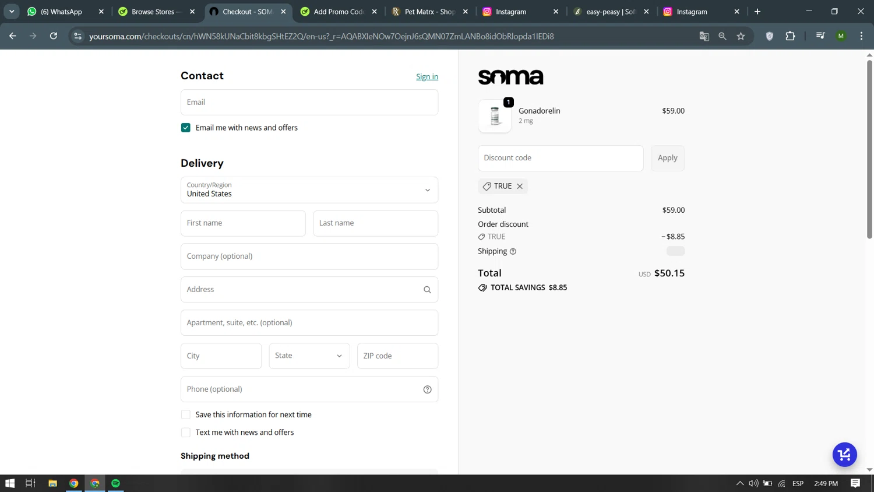
Task: Open the Extensions puzzle icon
Action: point(790,36)
